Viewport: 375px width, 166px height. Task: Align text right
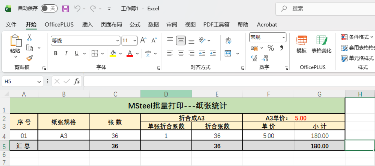(x=191, y=54)
